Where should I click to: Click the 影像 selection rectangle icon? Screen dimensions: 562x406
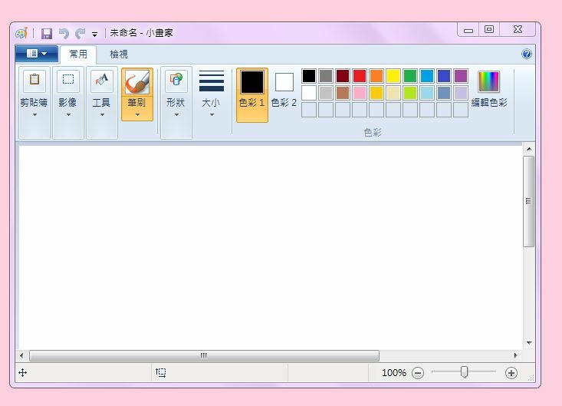click(x=68, y=81)
